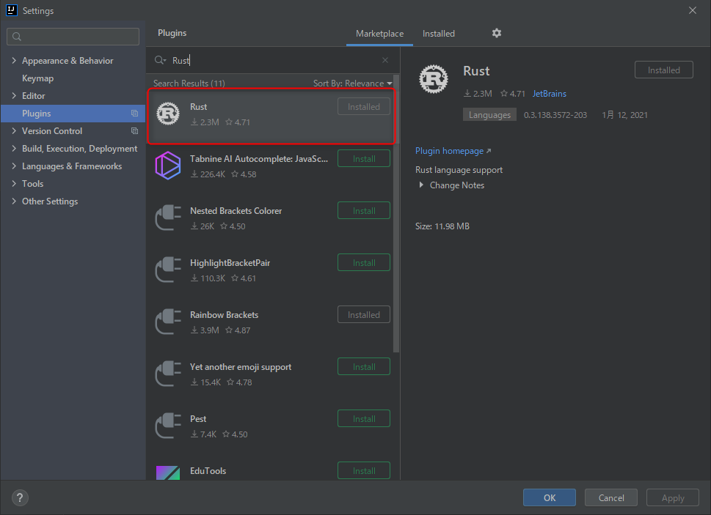Click the copy icon beside Plugins item

(135, 113)
